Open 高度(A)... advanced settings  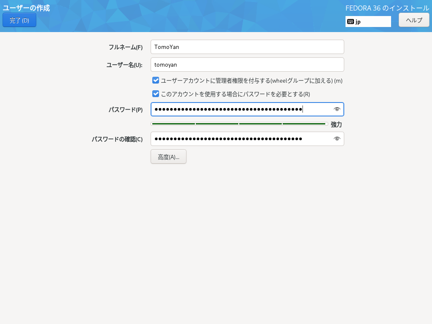pyautogui.click(x=168, y=157)
